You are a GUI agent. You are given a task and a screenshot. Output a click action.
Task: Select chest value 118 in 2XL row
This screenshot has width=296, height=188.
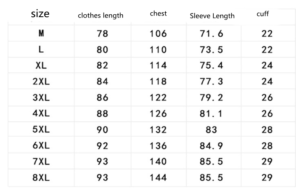click(159, 82)
